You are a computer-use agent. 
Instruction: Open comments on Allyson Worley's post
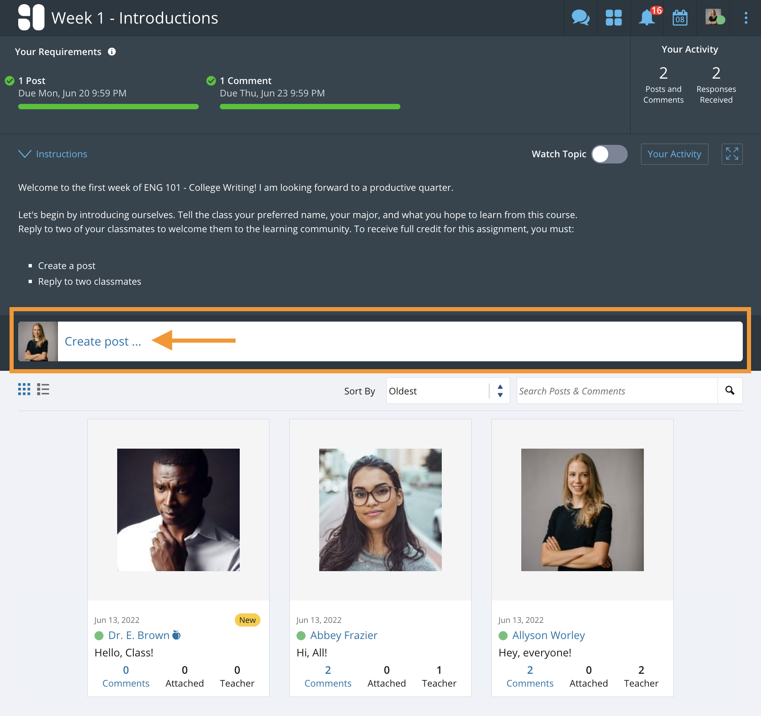click(x=530, y=676)
